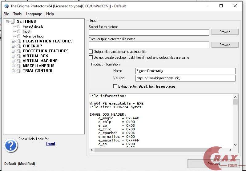
Task: Expand the PROTECTION FEATURES node
Action: (x=13, y=51)
